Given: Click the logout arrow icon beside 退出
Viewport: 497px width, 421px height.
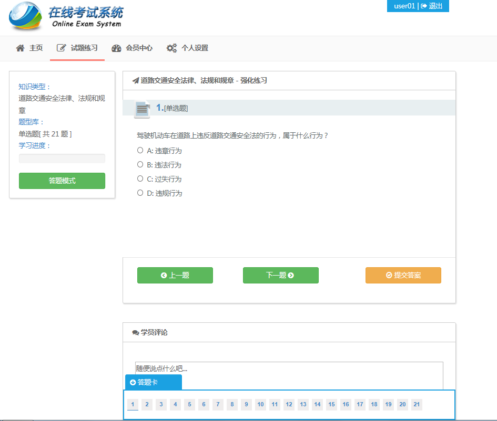Looking at the screenshot, I should click(x=424, y=6).
